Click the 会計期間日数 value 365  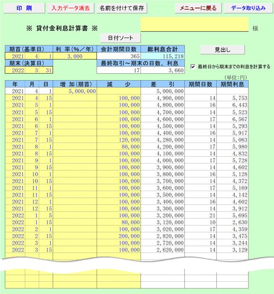(x=119, y=56)
